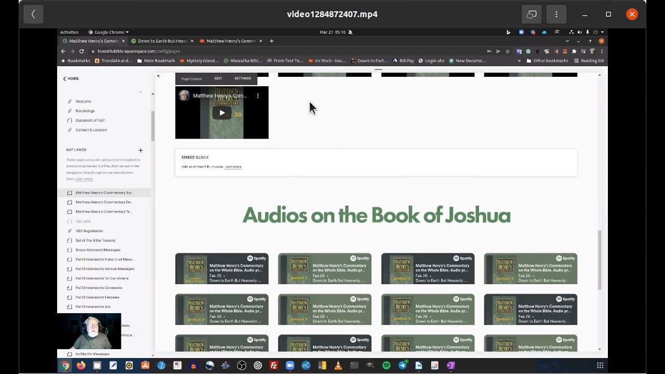Open FileZilla from the dock
665x374 pixels.
[x=274, y=366]
